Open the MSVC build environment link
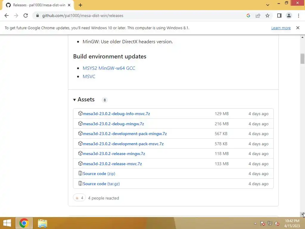This screenshot has width=305, height=229. click(x=89, y=77)
